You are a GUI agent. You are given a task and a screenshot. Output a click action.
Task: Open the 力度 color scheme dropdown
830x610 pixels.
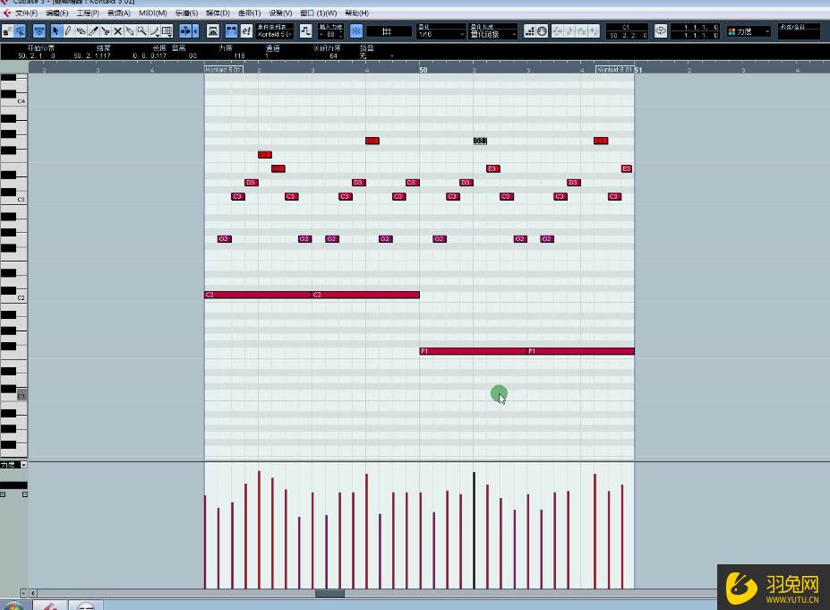(x=749, y=31)
